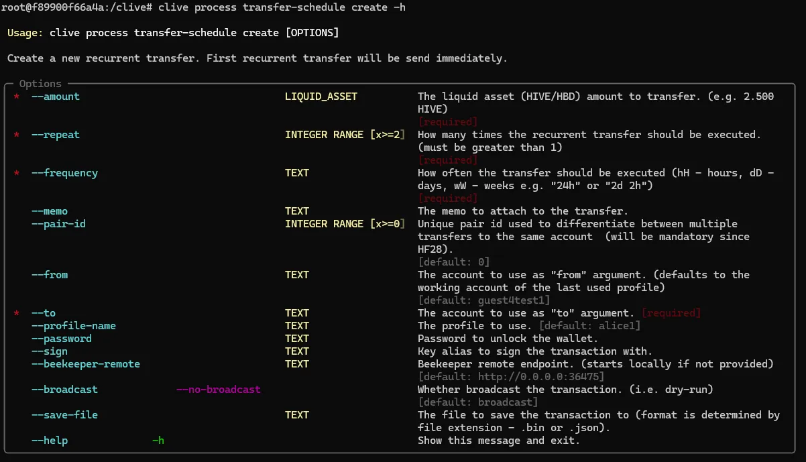Click the --from option name
Image resolution: width=806 pixels, height=462 pixels.
49,275
